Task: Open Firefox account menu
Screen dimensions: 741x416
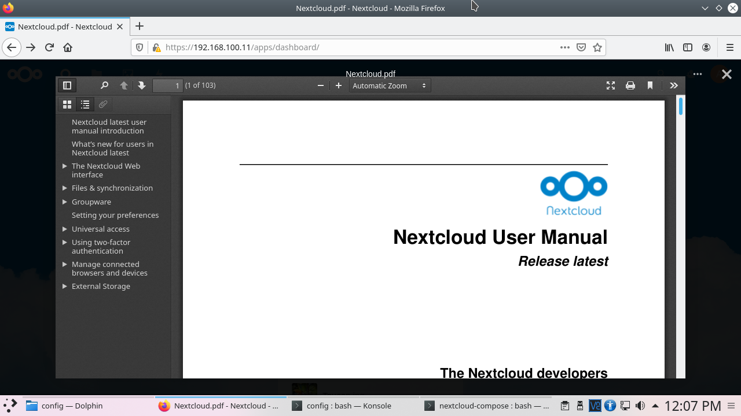Action: 706,47
